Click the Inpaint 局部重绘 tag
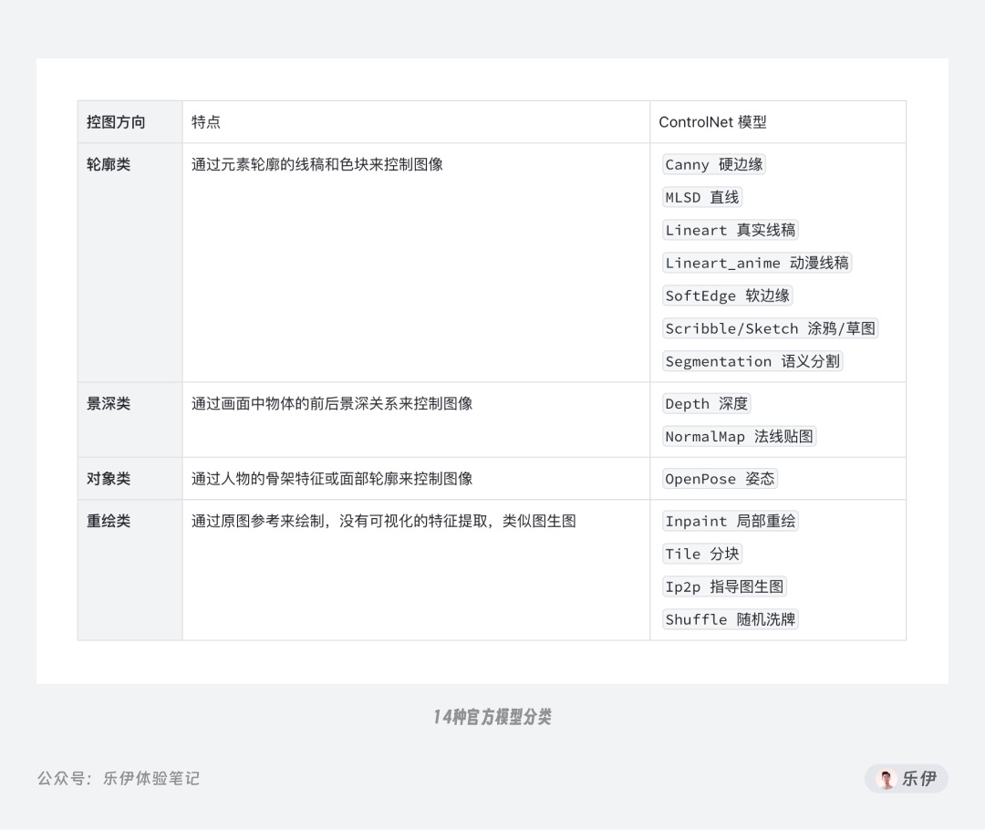Viewport: 985px width, 830px height. point(730,521)
